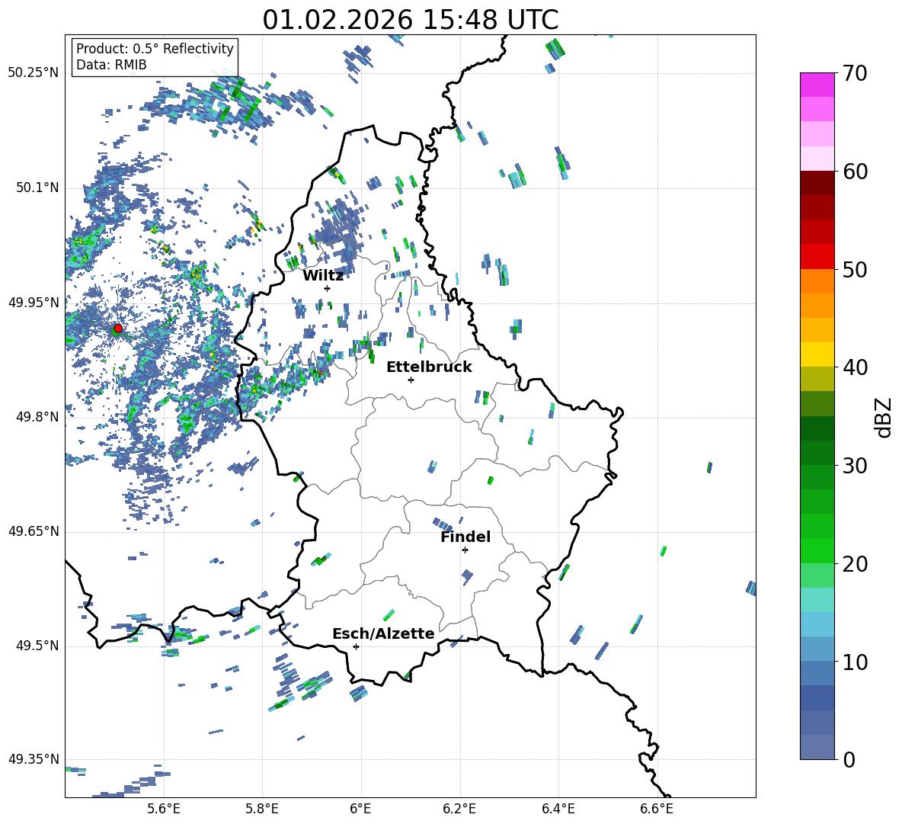
Task: Click the 40 colorbar tick label
Action: 854,367
